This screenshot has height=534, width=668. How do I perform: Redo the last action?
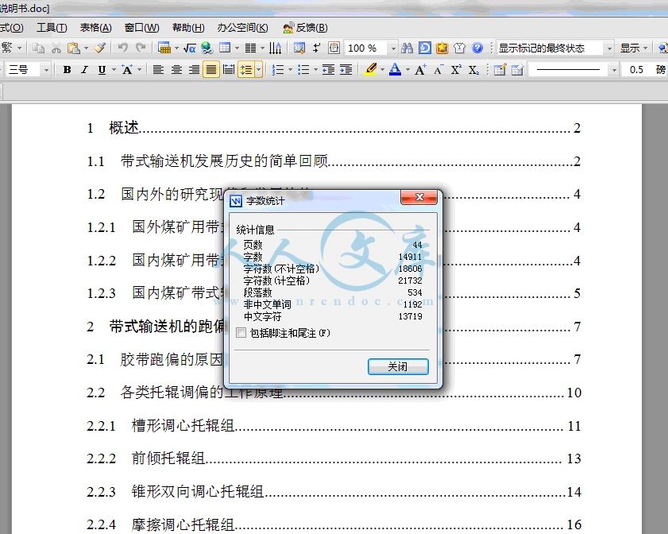pos(141,48)
